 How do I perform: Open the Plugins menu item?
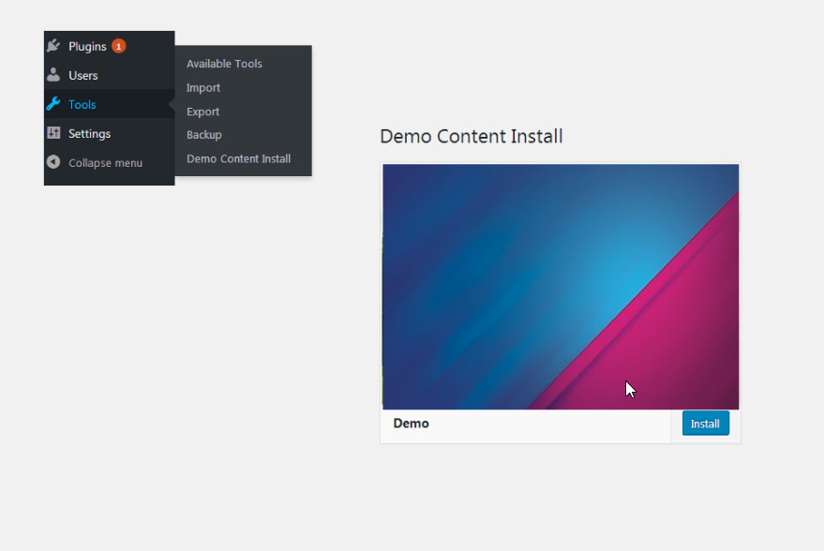[110, 46]
